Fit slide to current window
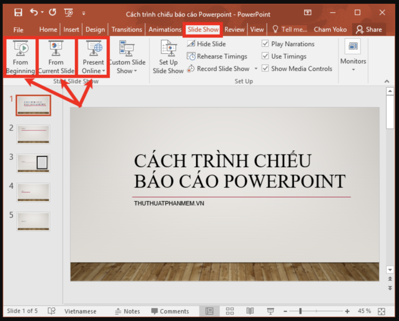This screenshot has width=399, height=321. click(381, 311)
